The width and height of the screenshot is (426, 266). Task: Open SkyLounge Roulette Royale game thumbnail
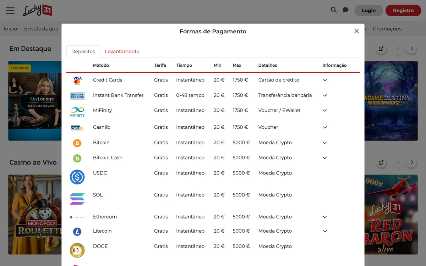coord(35,101)
